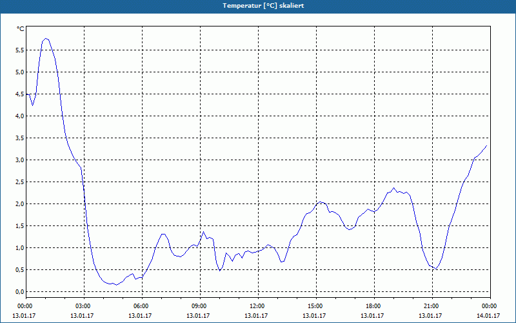Select the 5,0 y-axis value label
This screenshot has width=516, height=323.
19,72
